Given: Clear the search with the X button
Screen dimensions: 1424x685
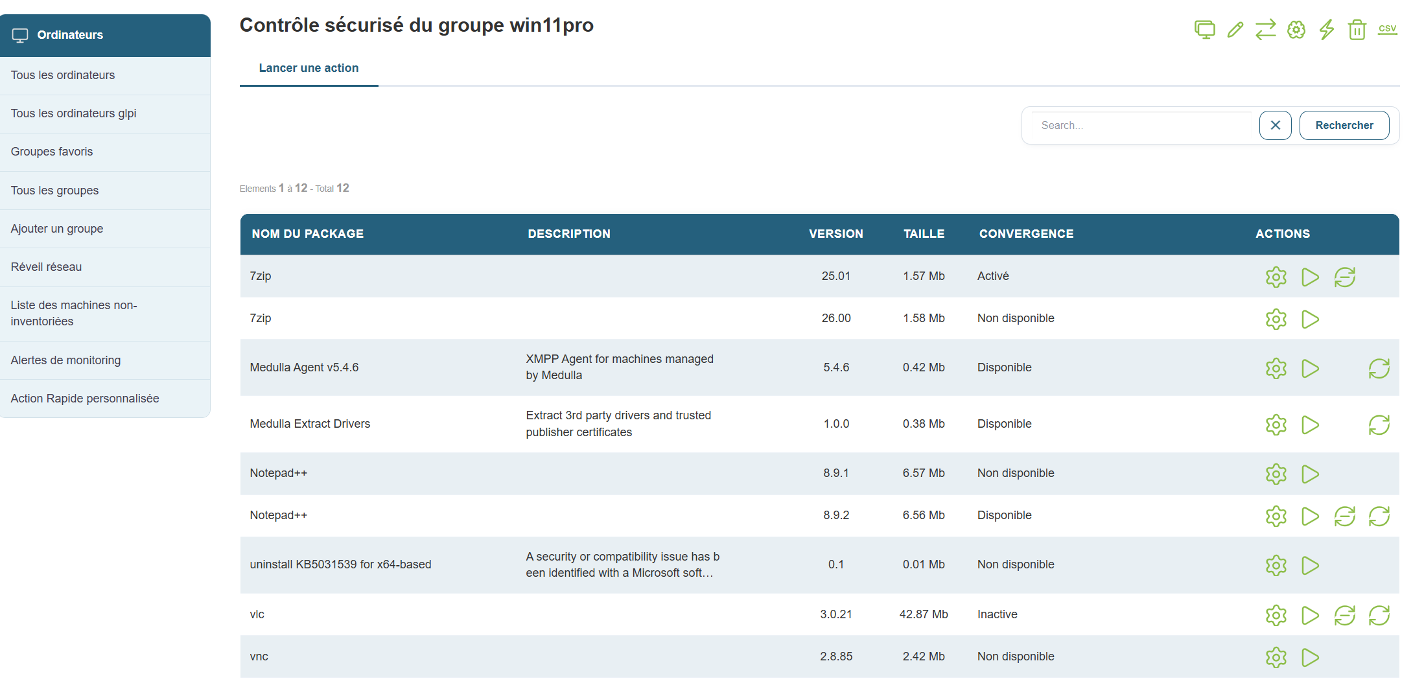Looking at the screenshot, I should point(1275,125).
